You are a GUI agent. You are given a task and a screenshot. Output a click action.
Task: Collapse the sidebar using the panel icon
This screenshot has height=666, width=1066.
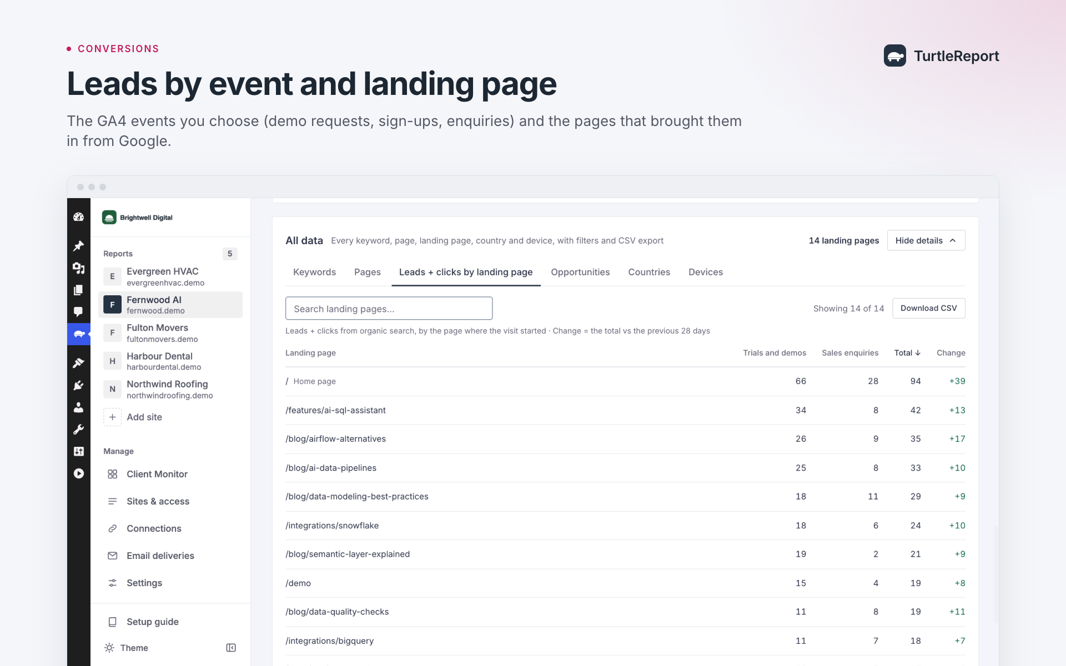(231, 648)
